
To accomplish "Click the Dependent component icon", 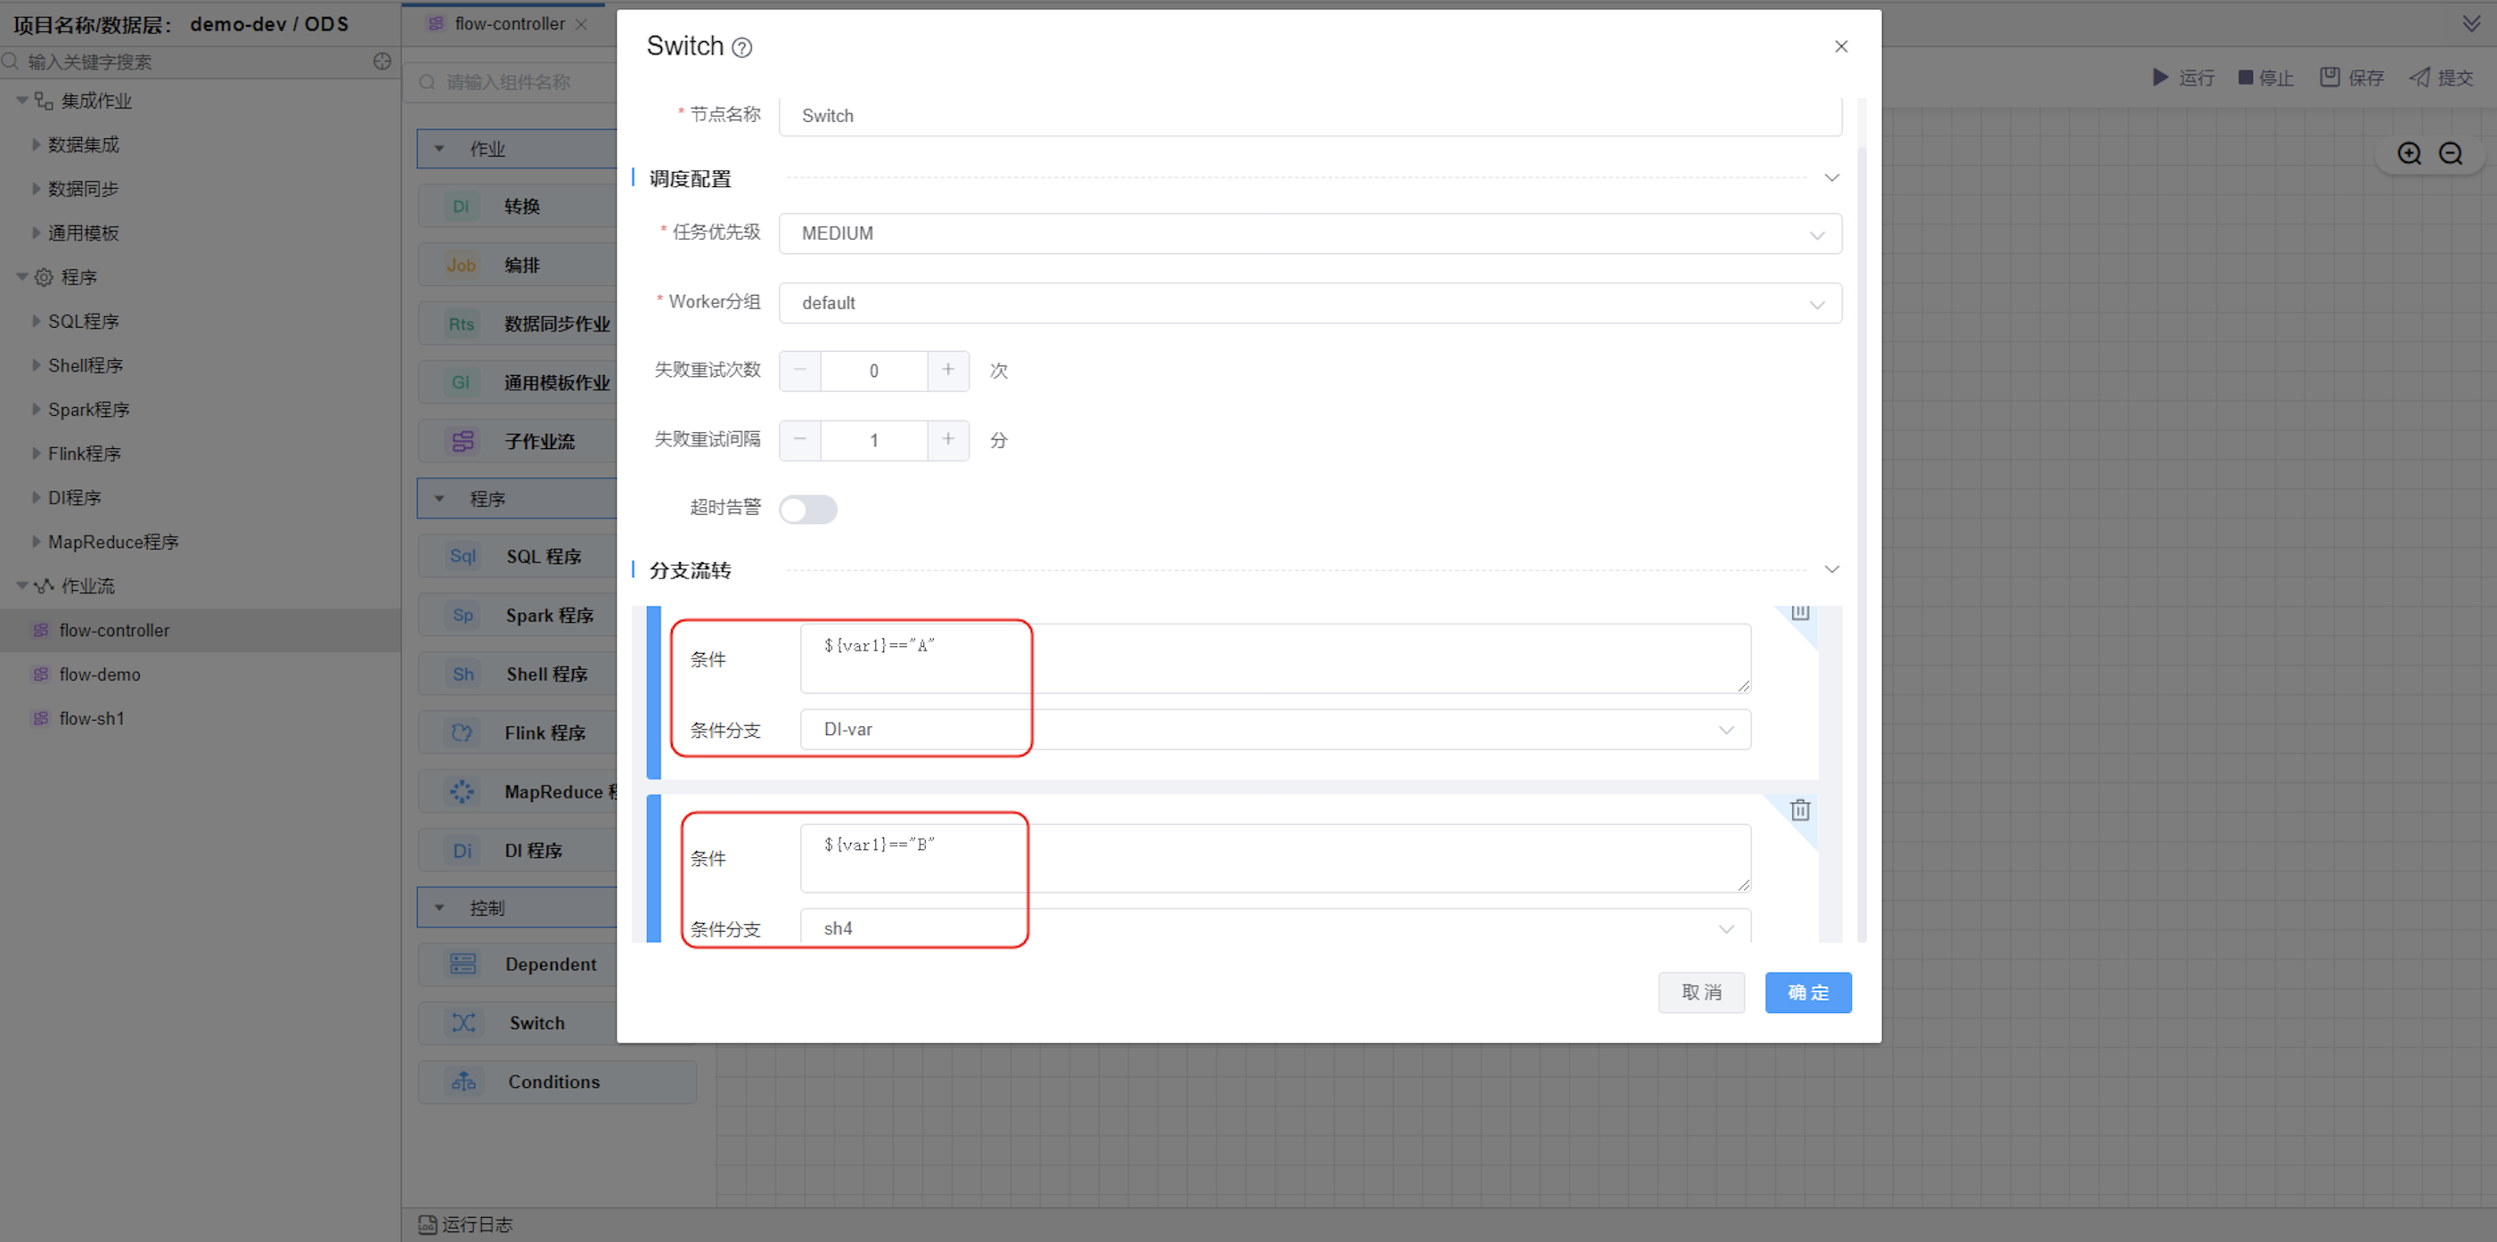I will pos(463,964).
